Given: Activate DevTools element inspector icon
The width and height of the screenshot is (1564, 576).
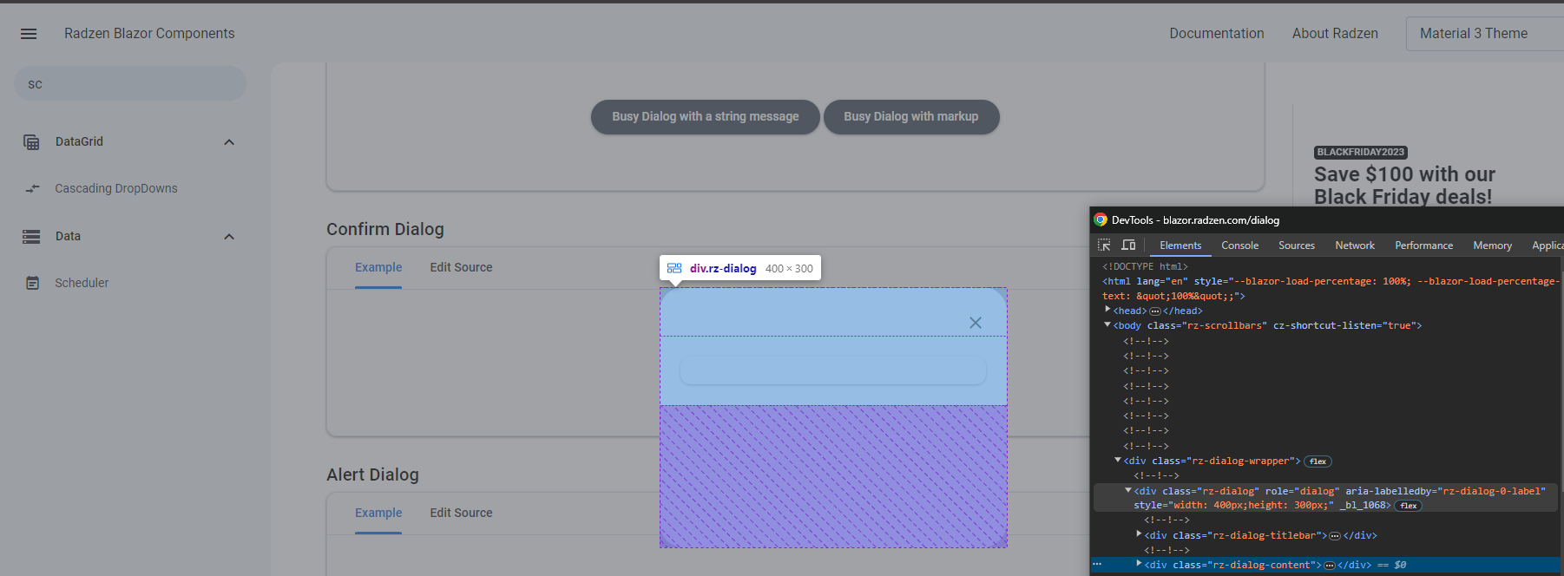Looking at the screenshot, I should (x=1104, y=245).
